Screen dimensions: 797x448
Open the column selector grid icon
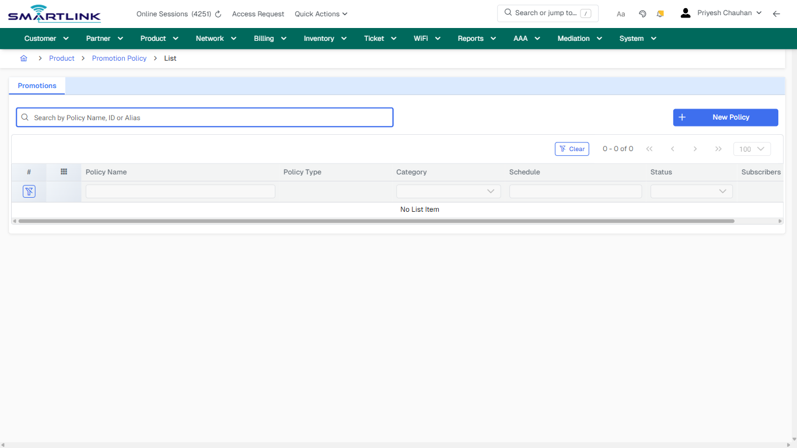(63, 171)
